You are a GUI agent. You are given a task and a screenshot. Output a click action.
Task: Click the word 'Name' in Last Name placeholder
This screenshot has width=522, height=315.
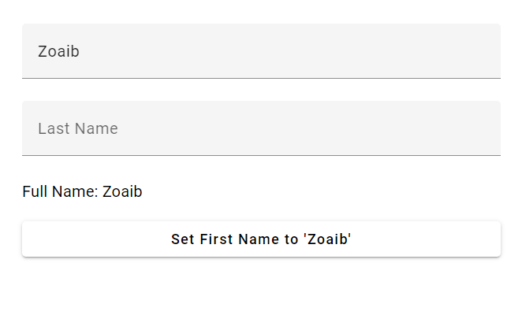pos(96,128)
